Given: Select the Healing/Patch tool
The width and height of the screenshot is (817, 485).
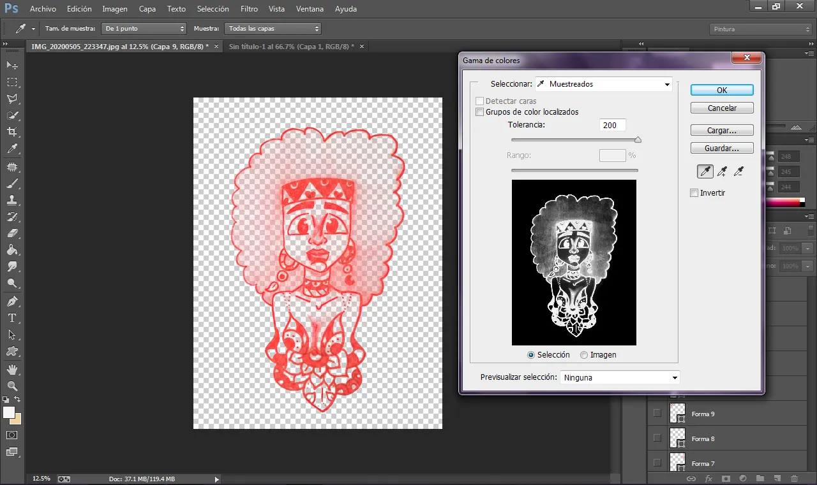Looking at the screenshot, I should click(12, 166).
